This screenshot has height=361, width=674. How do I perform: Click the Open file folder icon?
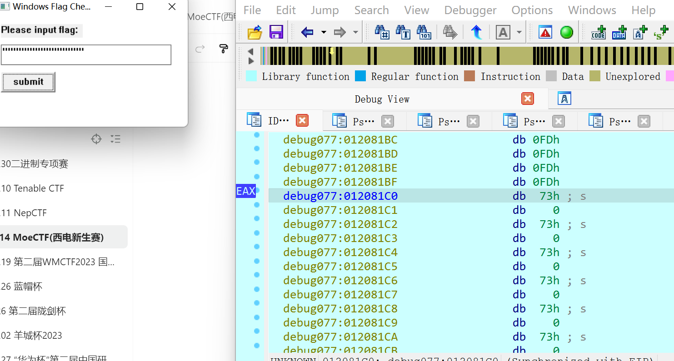255,32
